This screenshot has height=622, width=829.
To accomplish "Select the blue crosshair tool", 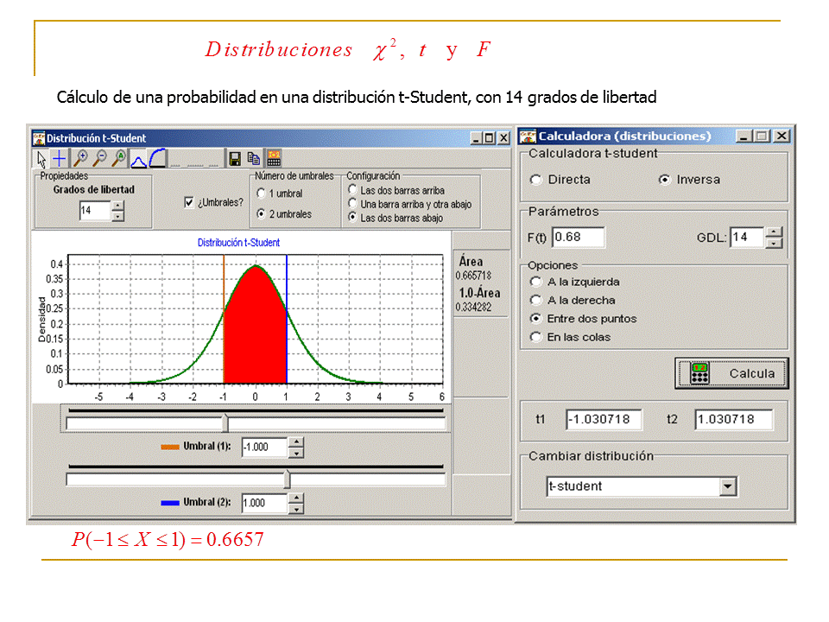I will click(59, 158).
